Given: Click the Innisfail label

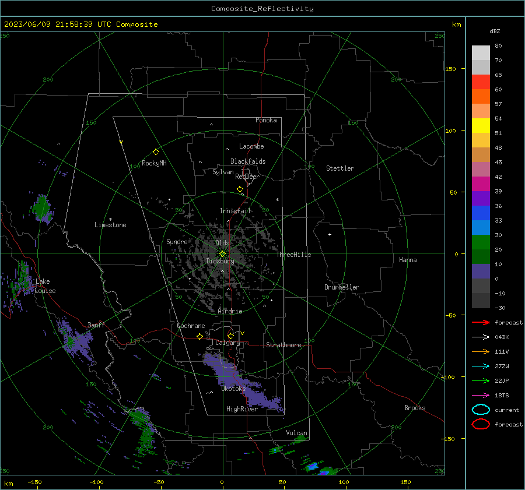Looking at the screenshot, I should point(236,211).
